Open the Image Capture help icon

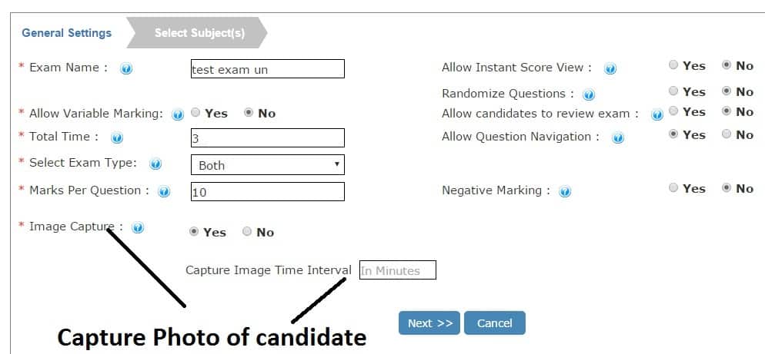138,227
